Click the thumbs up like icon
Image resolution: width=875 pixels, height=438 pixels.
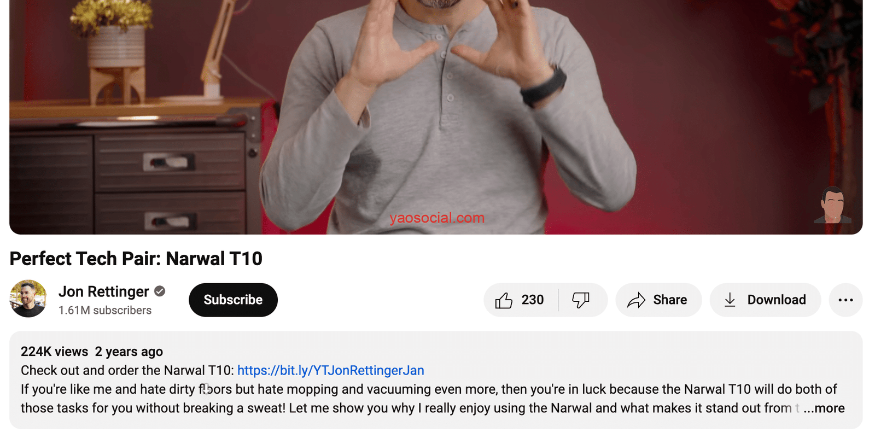click(504, 300)
